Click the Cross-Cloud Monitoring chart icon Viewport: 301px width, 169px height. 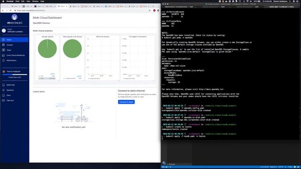pos(3,55)
